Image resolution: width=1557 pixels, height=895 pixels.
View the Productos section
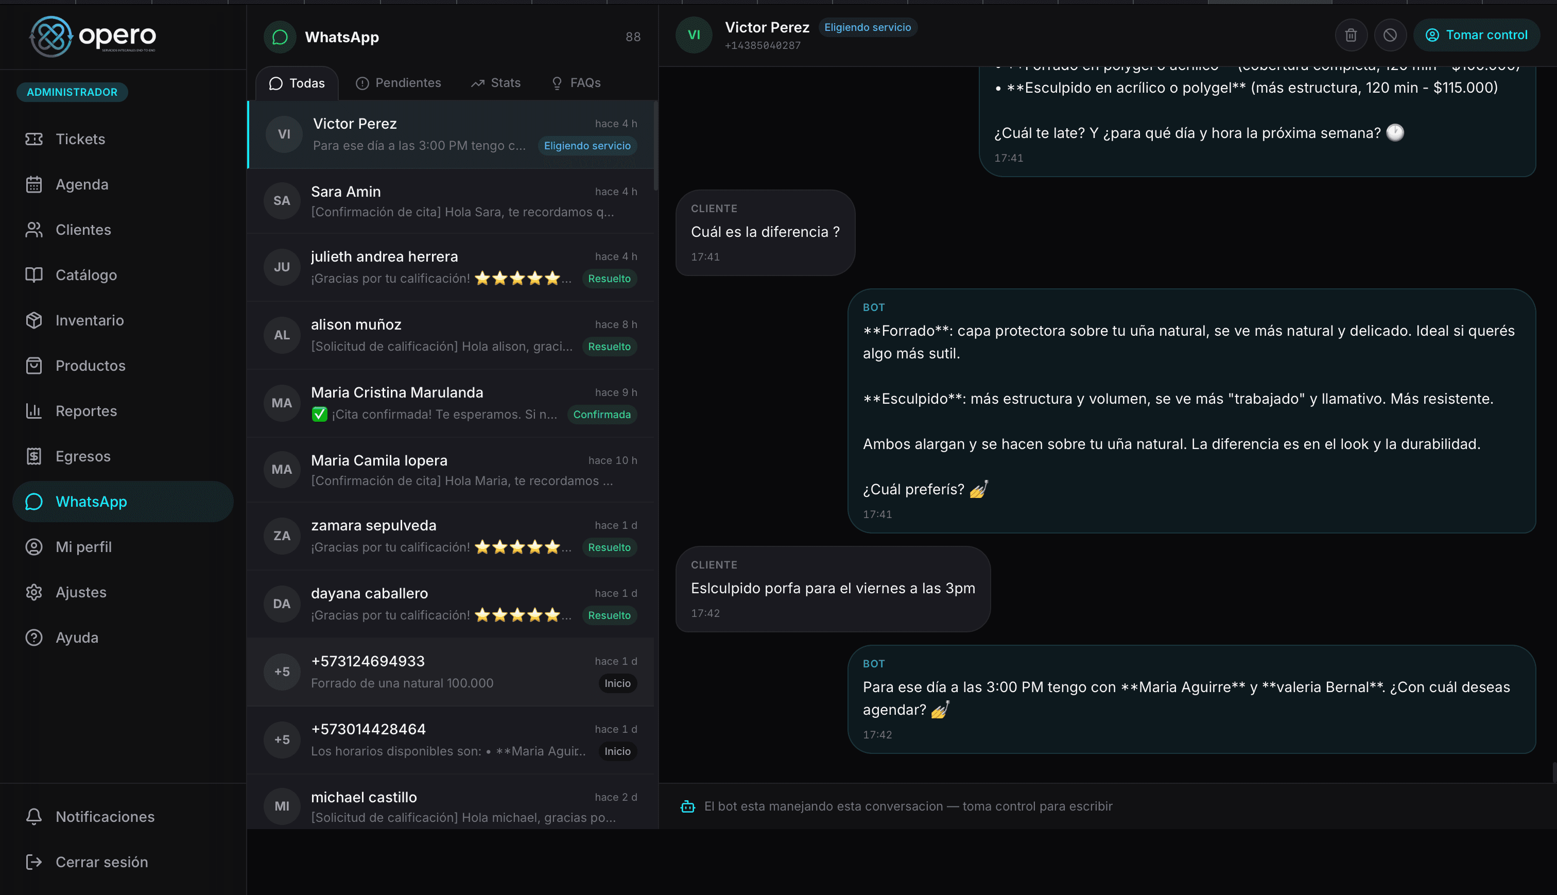pos(90,365)
